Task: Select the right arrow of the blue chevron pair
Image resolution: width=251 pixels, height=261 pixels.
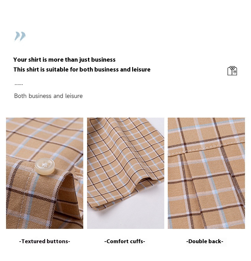Action: (23, 36)
